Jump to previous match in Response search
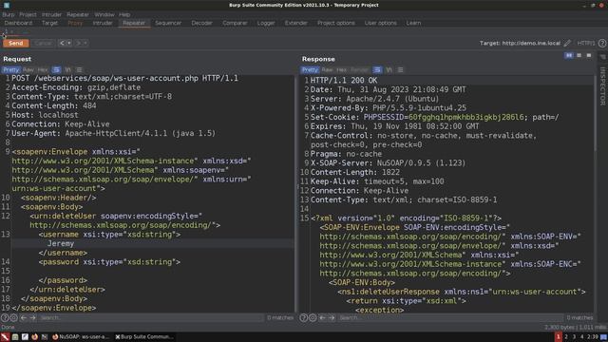Screen dimensions: 608x342 (x=322, y=318)
